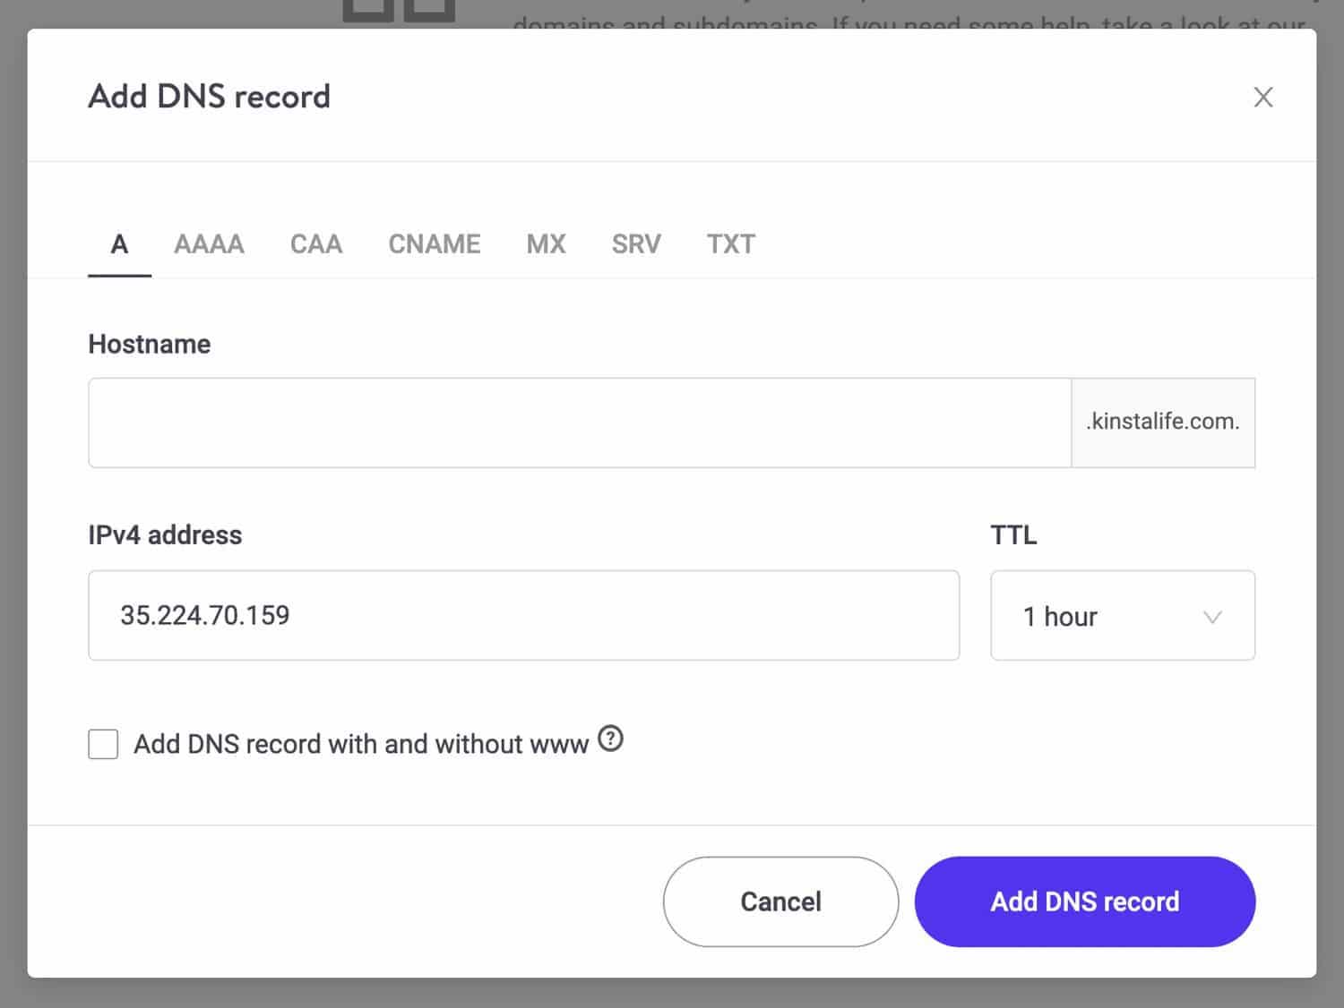The height and width of the screenshot is (1008, 1344).
Task: Select the TXT record tab
Action: pyautogui.click(x=730, y=244)
